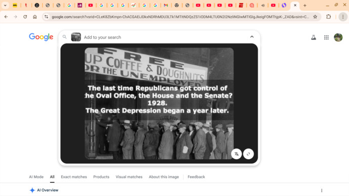This screenshot has height=196, width=349.
Task: Open the Exact matches tab
Action: tap(74, 177)
